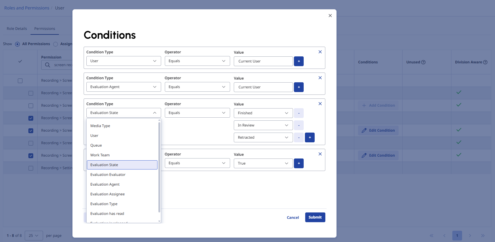Viewport: 495px width, 242px height.
Task: Remove the In Review value
Action: (x=298, y=125)
